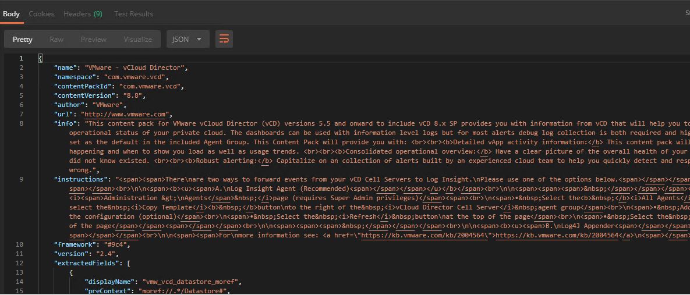This screenshot has width=690, height=295.
Task: Click the "author" key
Action: [69, 105]
